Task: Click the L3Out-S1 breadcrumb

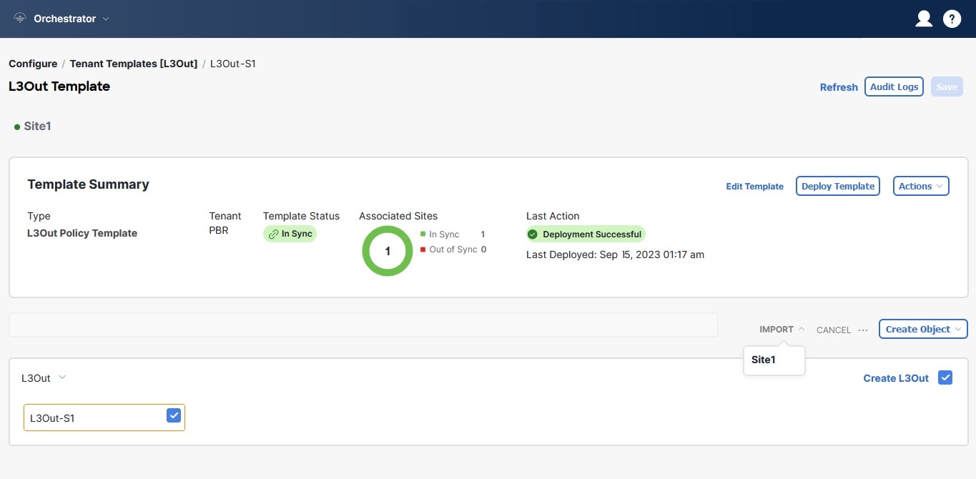Action: point(233,64)
